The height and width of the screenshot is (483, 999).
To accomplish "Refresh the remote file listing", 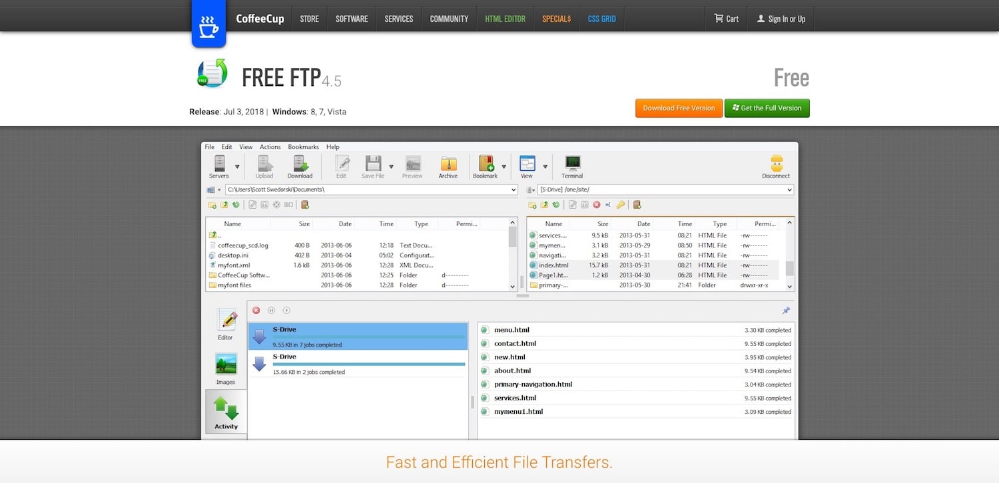I will click(x=555, y=204).
